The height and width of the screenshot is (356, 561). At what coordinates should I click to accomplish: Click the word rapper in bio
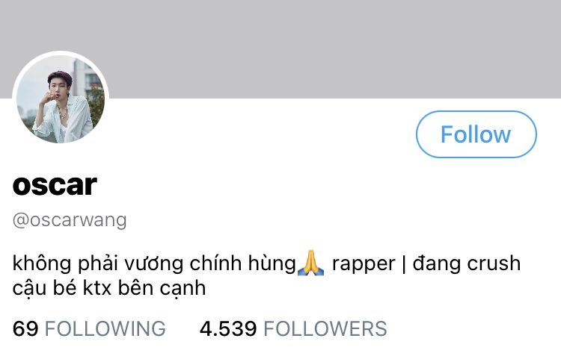[x=364, y=265]
